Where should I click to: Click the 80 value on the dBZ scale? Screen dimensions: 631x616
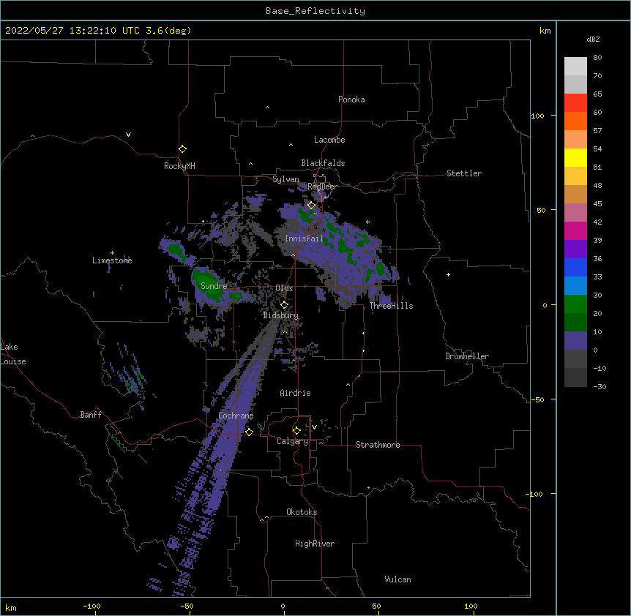[x=597, y=58]
